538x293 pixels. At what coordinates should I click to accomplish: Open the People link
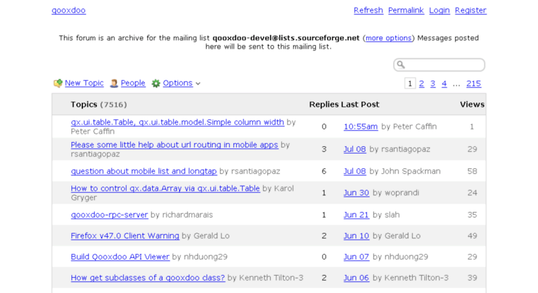pyautogui.click(x=133, y=83)
